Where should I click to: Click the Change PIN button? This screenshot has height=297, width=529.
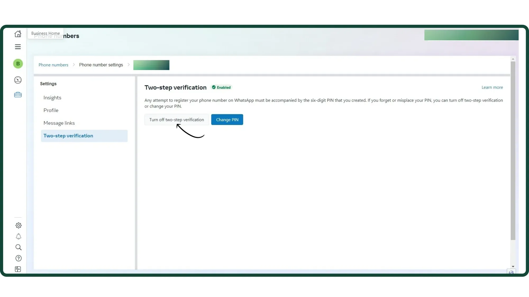tap(227, 120)
